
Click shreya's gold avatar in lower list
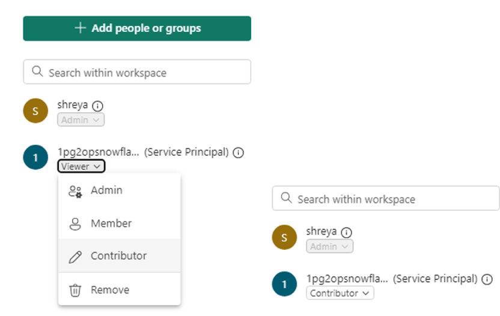tap(284, 237)
